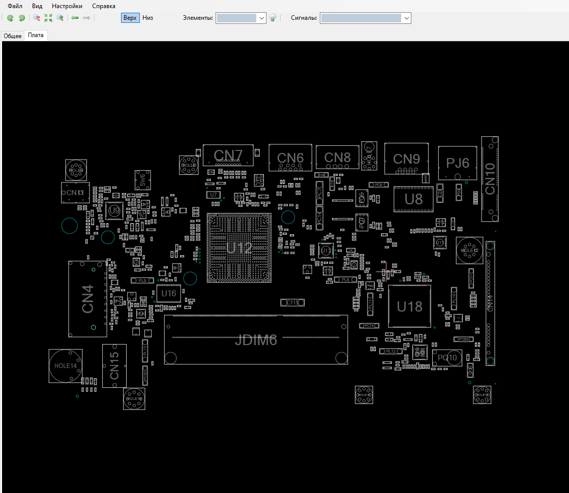Select connector CN8

338,158
